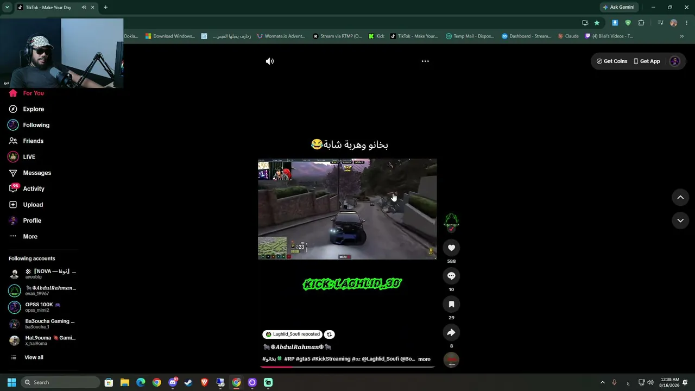
Task: Open the volume control in system tray
Action: pyautogui.click(x=650, y=382)
